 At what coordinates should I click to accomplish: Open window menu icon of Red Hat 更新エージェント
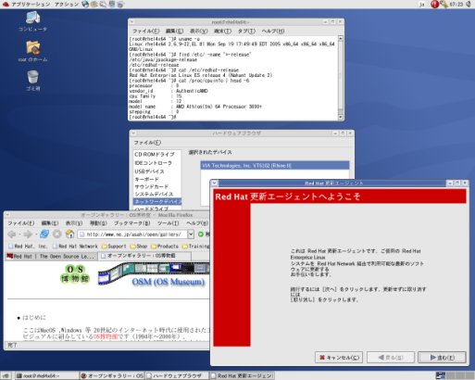(215, 183)
